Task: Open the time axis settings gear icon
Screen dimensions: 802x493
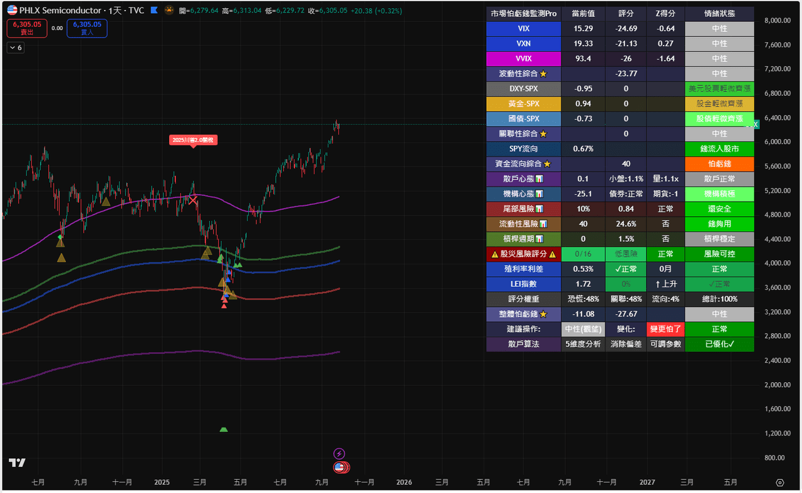Action: pos(779,482)
